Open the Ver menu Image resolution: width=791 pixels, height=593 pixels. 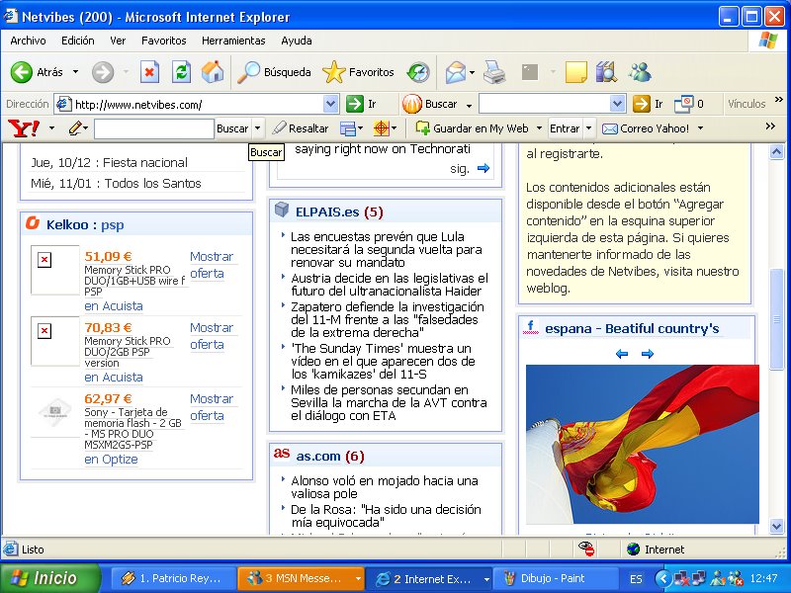pyautogui.click(x=118, y=41)
